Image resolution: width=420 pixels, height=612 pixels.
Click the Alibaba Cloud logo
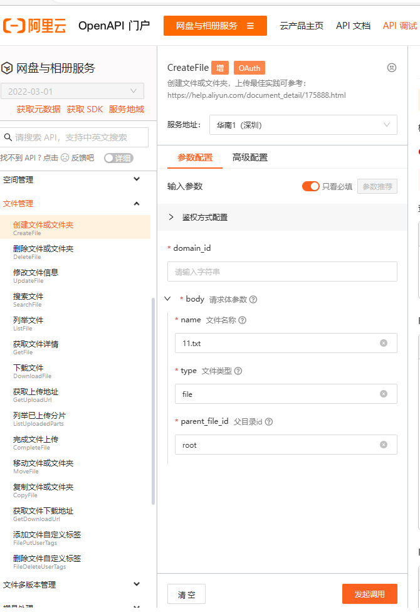tap(34, 26)
